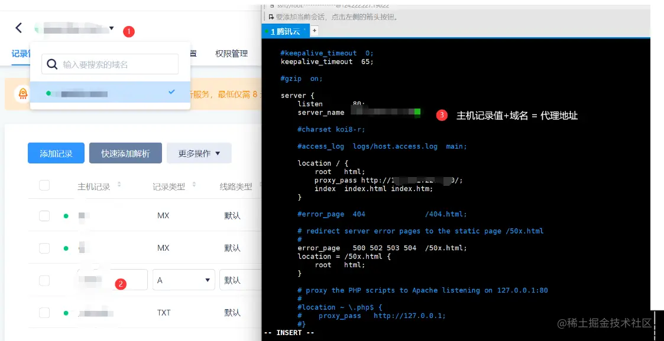Click the proxy_pass line in terminal
This screenshot has width=664, height=341.
pos(388,180)
